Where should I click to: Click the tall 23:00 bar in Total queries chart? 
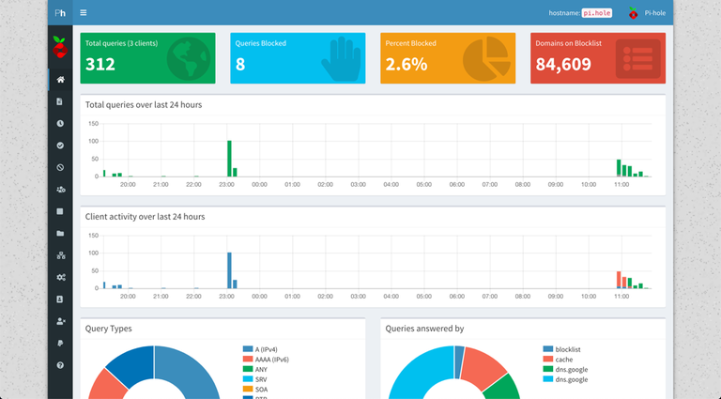(229, 158)
